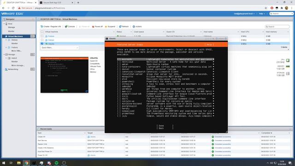The image size is (295, 166).
Task: Open the notification center icon
Action: tap(290, 163)
